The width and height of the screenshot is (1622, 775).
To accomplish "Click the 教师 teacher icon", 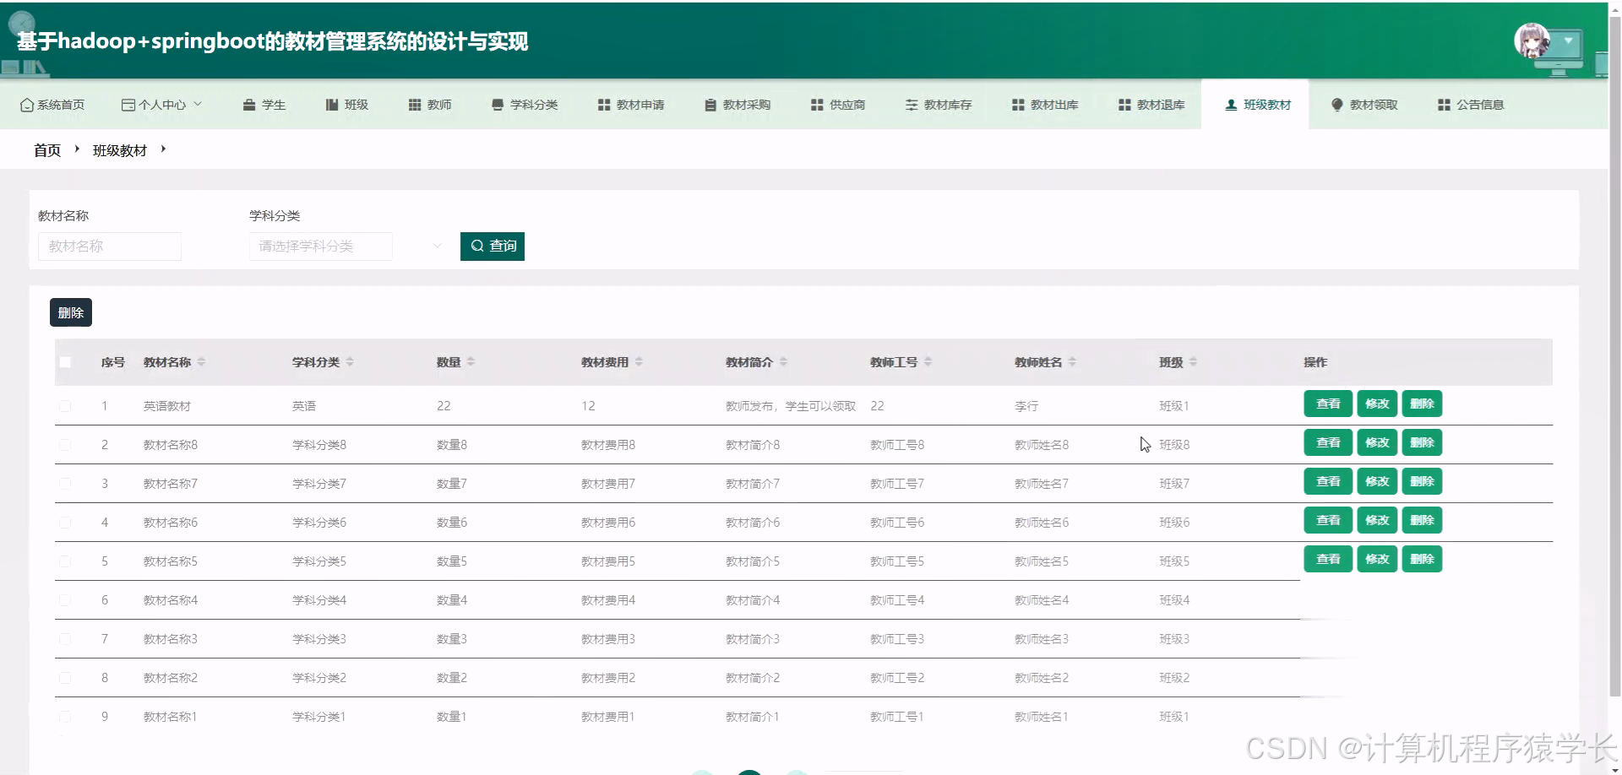I will click(414, 104).
